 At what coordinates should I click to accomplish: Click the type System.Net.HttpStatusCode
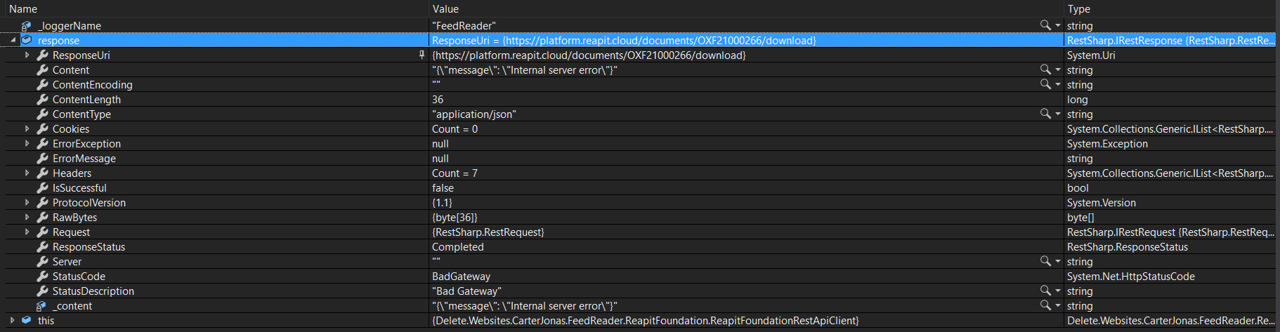[x=1131, y=276]
